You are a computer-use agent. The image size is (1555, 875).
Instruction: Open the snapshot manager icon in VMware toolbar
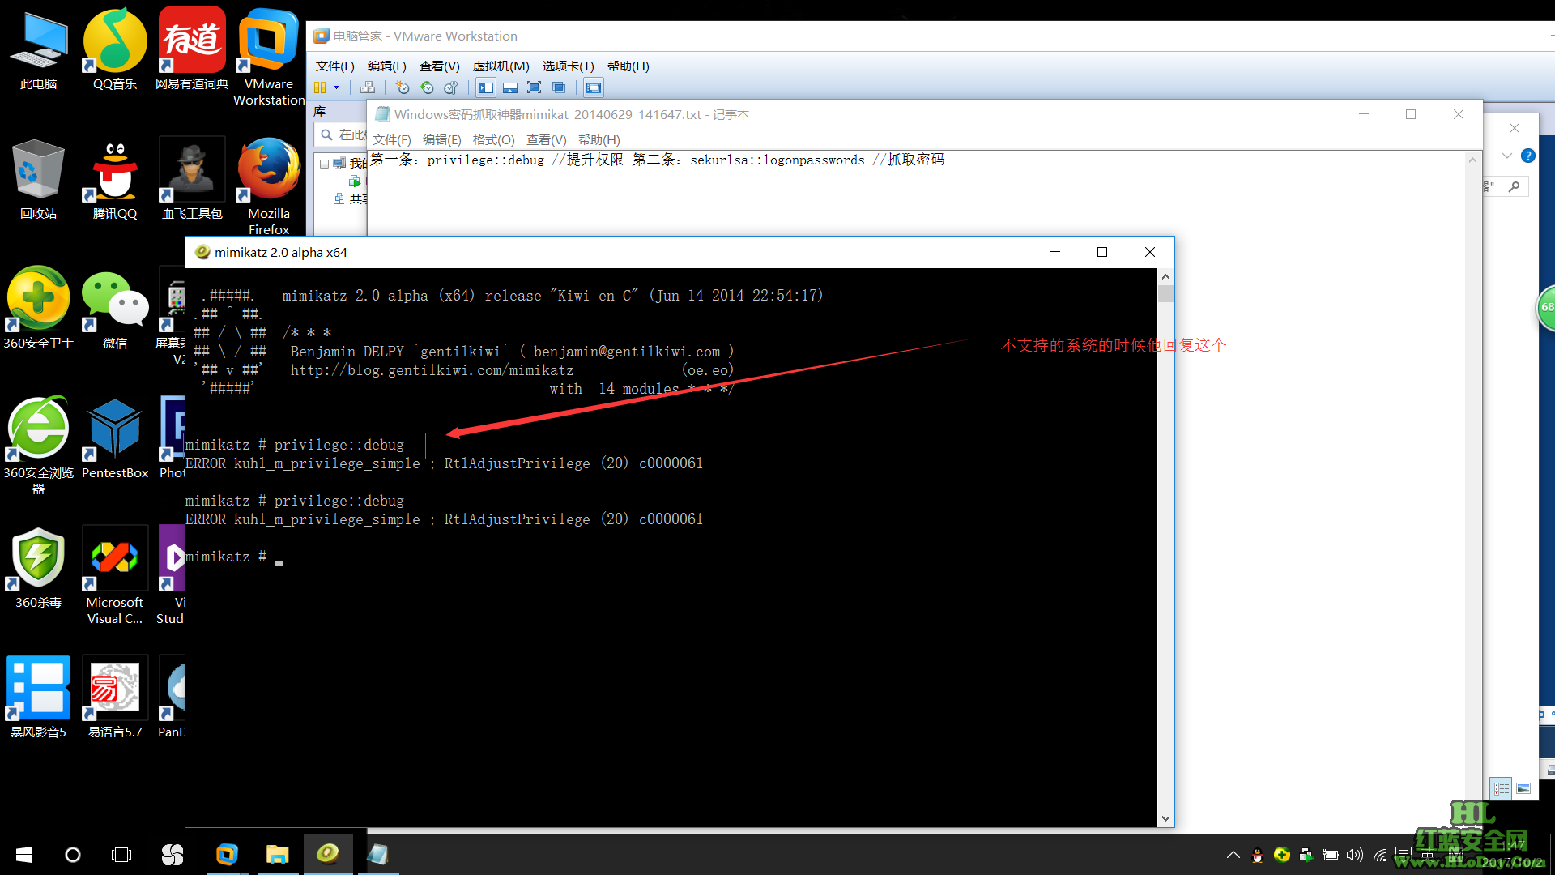pos(451,87)
